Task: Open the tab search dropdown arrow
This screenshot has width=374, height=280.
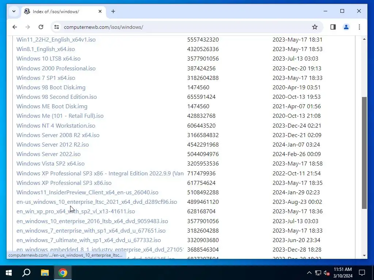Action: click(14, 11)
